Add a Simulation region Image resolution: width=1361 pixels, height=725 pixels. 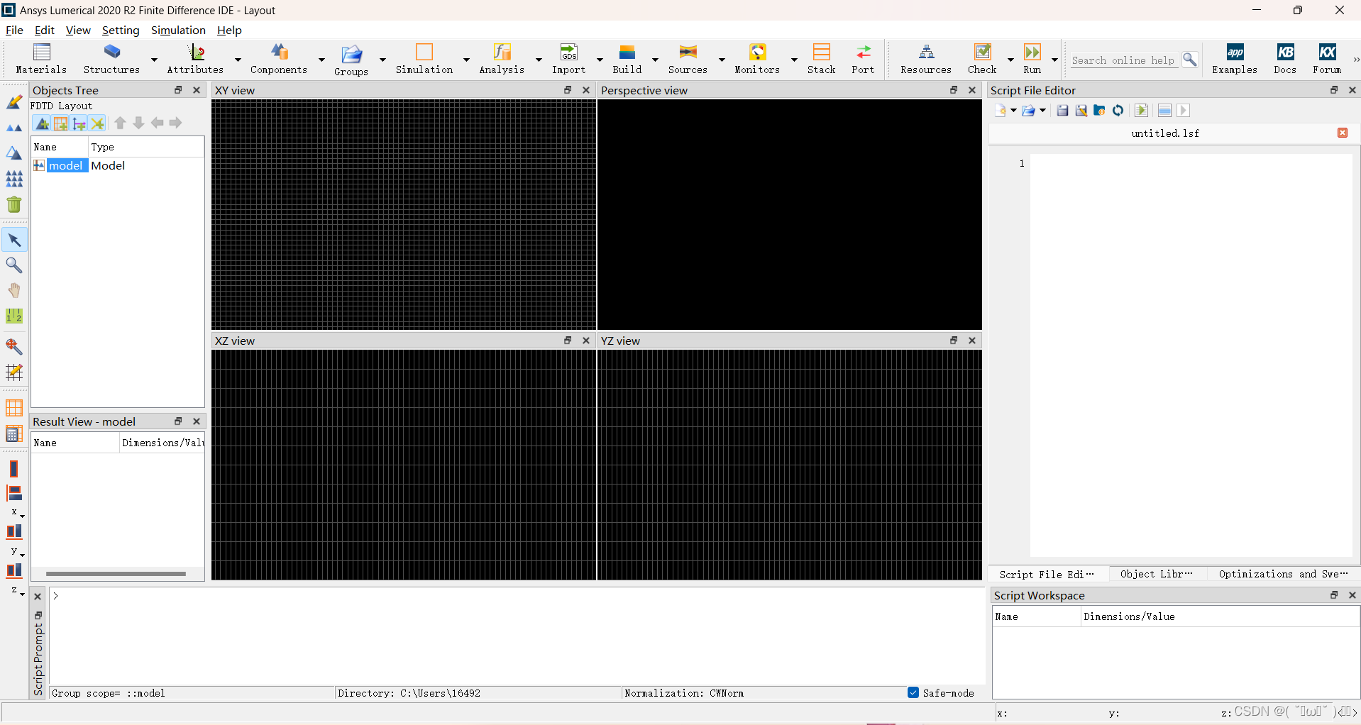[424, 58]
